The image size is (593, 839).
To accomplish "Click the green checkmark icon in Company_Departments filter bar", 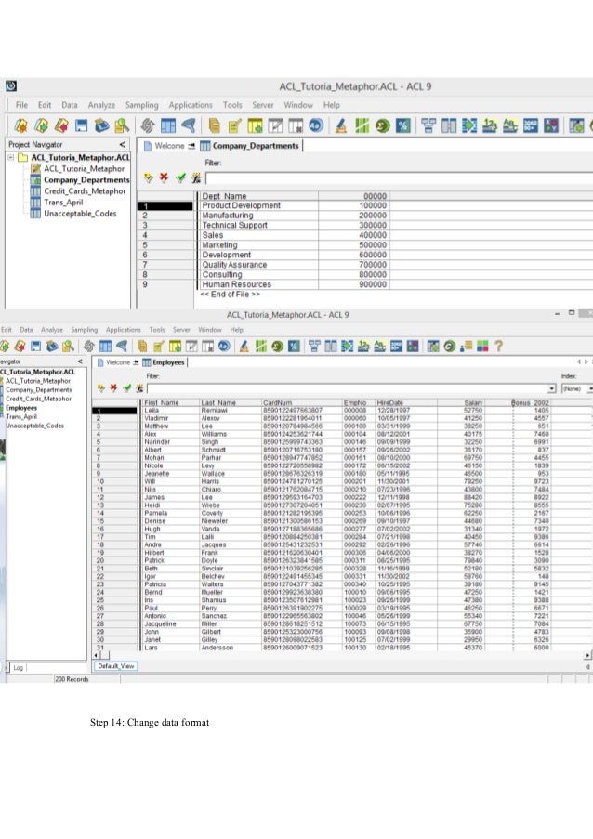I will 179,177.
